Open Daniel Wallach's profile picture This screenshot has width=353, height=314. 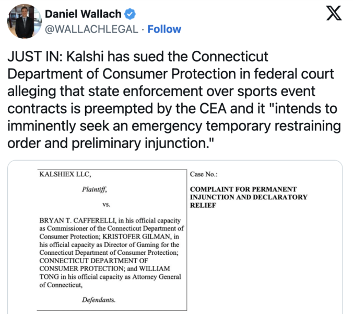pyautogui.click(x=24, y=21)
